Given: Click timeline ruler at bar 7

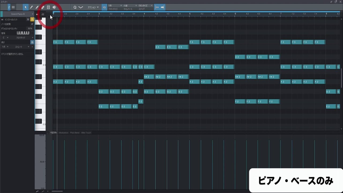Looking at the screenshot, I should click(281, 14).
